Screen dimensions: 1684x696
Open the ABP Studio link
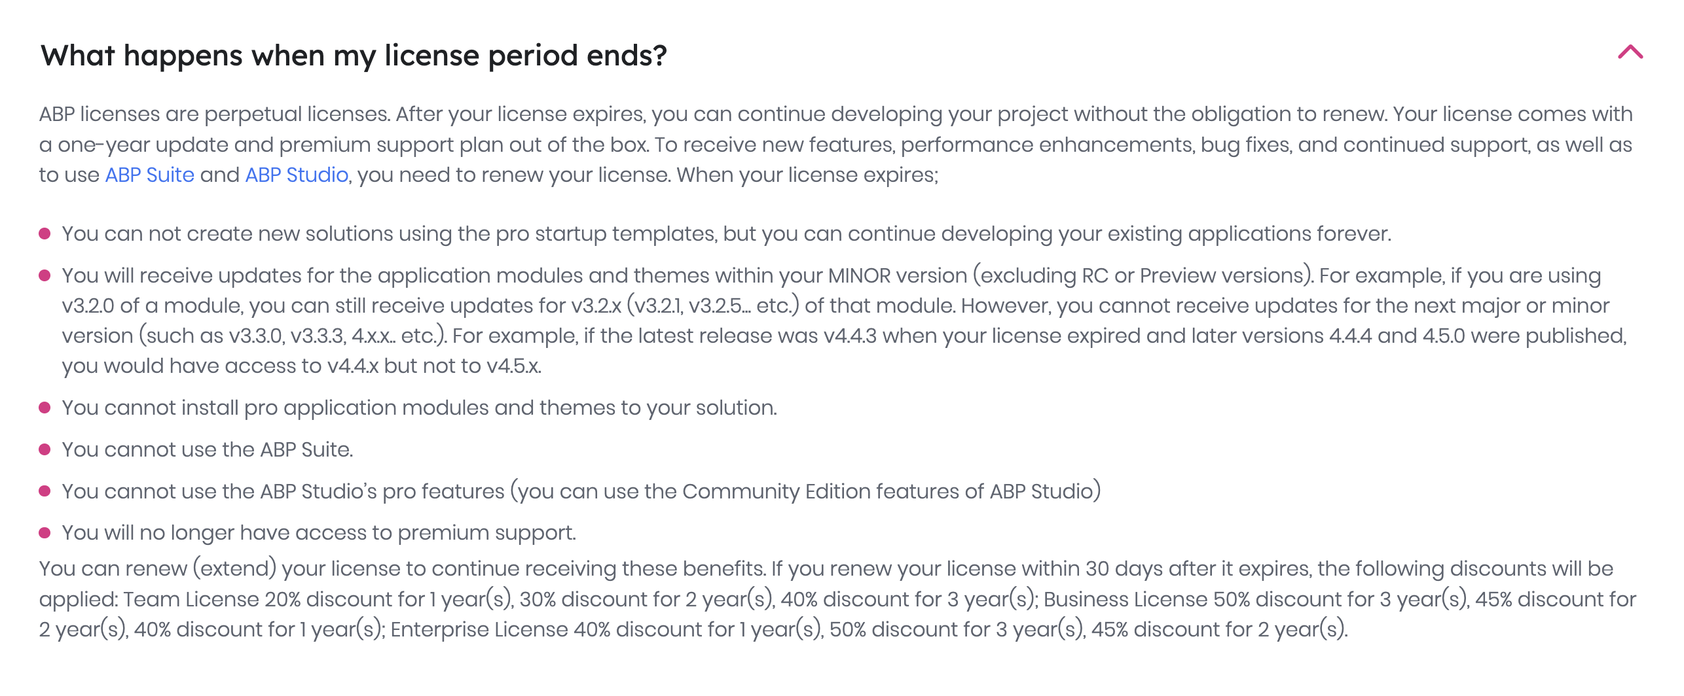pyautogui.click(x=297, y=175)
